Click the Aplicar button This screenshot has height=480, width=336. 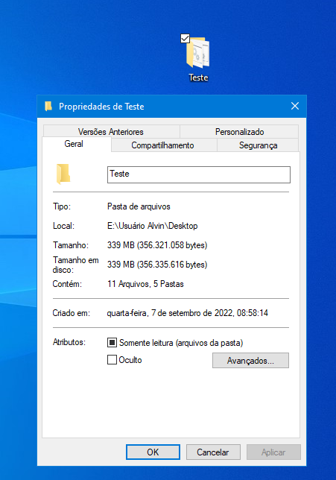(273, 452)
